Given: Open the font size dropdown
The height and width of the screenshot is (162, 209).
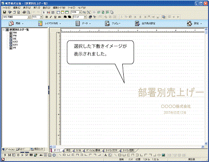Looking at the screenshot, I should pos(41,17).
